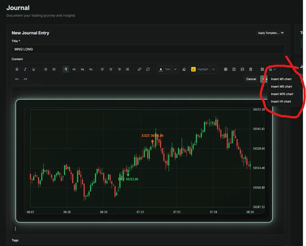Open the text color dropdown arrow
306x246 pixels.
pyautogui.click(x=175, y=69)
